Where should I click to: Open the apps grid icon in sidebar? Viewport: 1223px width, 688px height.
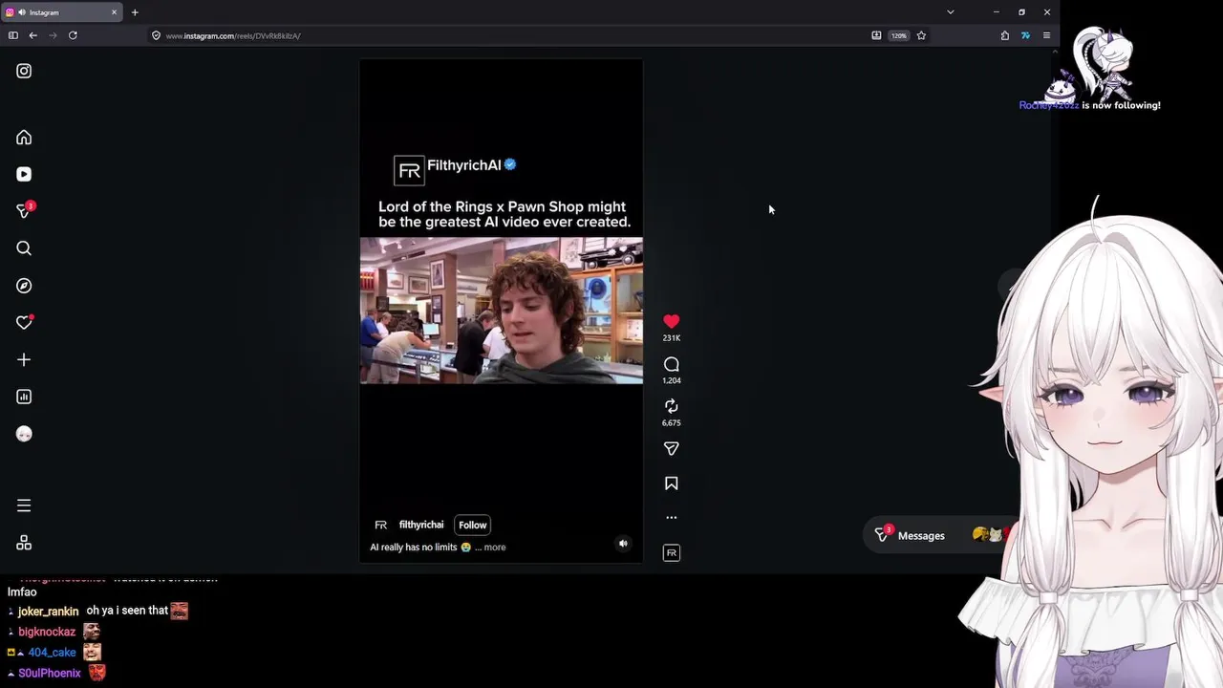(x=24, y=543)
